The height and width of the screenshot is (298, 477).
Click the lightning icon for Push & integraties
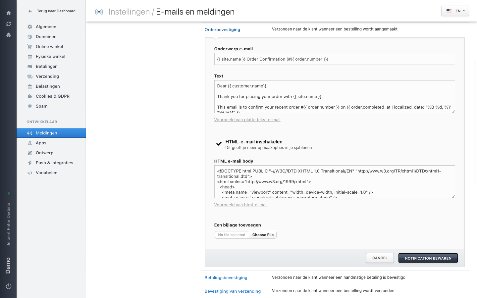tap(30, 163)
